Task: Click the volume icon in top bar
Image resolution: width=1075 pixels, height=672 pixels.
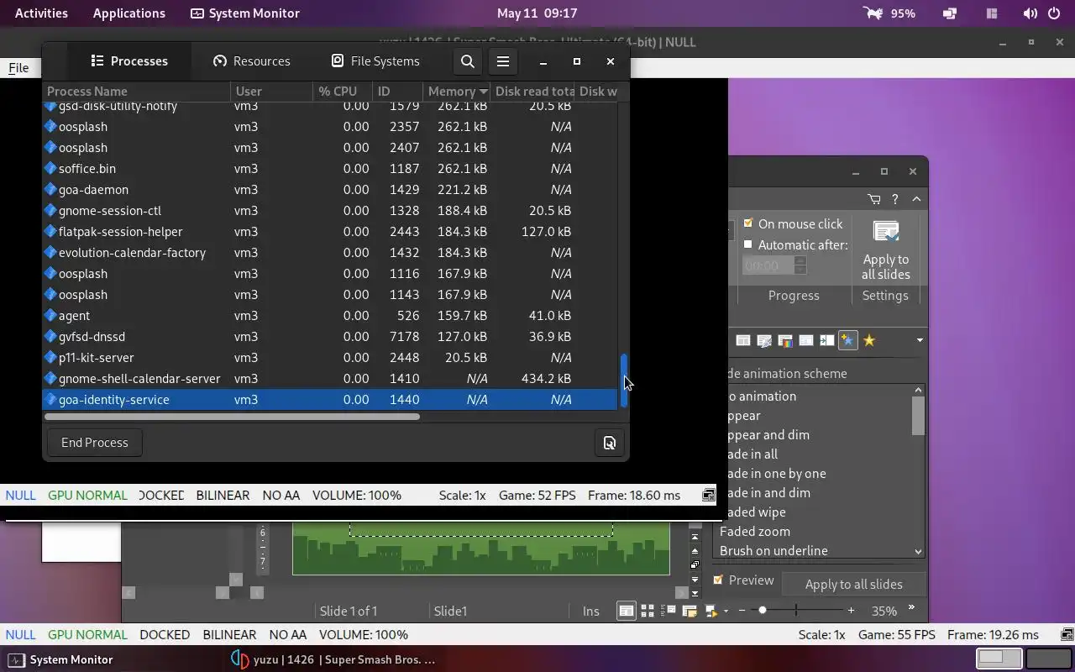Action: [1030, 13]
